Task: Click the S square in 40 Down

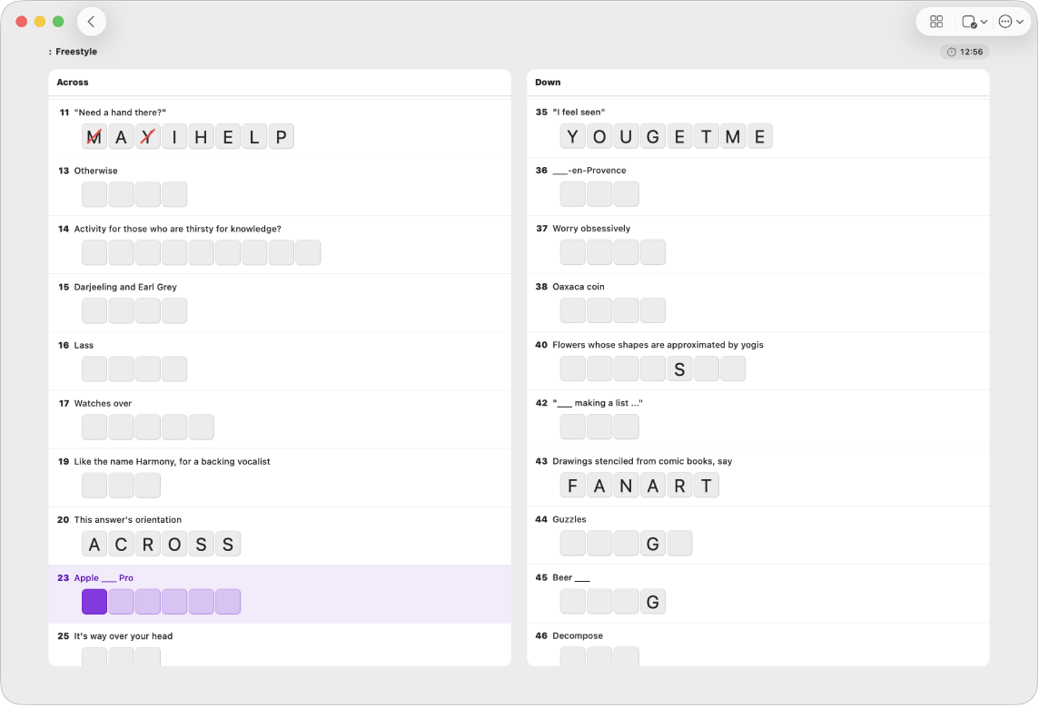Action: (679, 369)
